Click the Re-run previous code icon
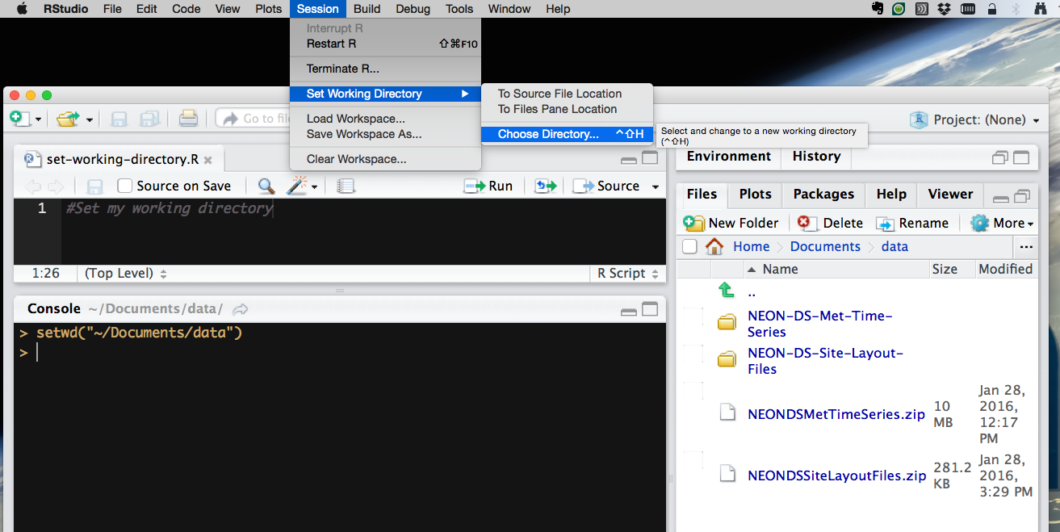The width and height of the screenshot is (1060, 532). [x=547, y=186]
